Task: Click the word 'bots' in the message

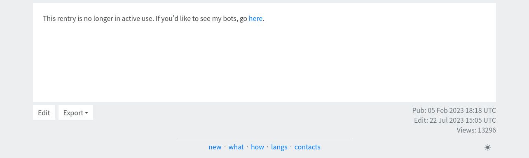Action: coord(230,18)
